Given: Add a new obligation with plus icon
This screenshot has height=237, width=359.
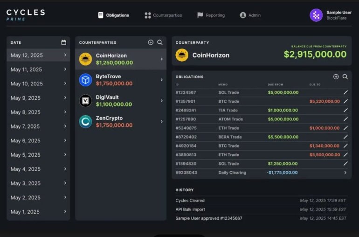Looking at the screenshot, I should [336, 77].
